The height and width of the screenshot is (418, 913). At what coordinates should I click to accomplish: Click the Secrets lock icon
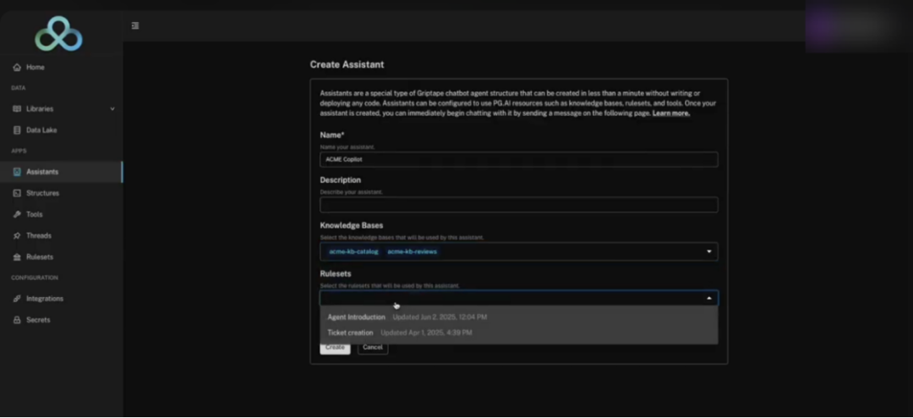[17, 320]
